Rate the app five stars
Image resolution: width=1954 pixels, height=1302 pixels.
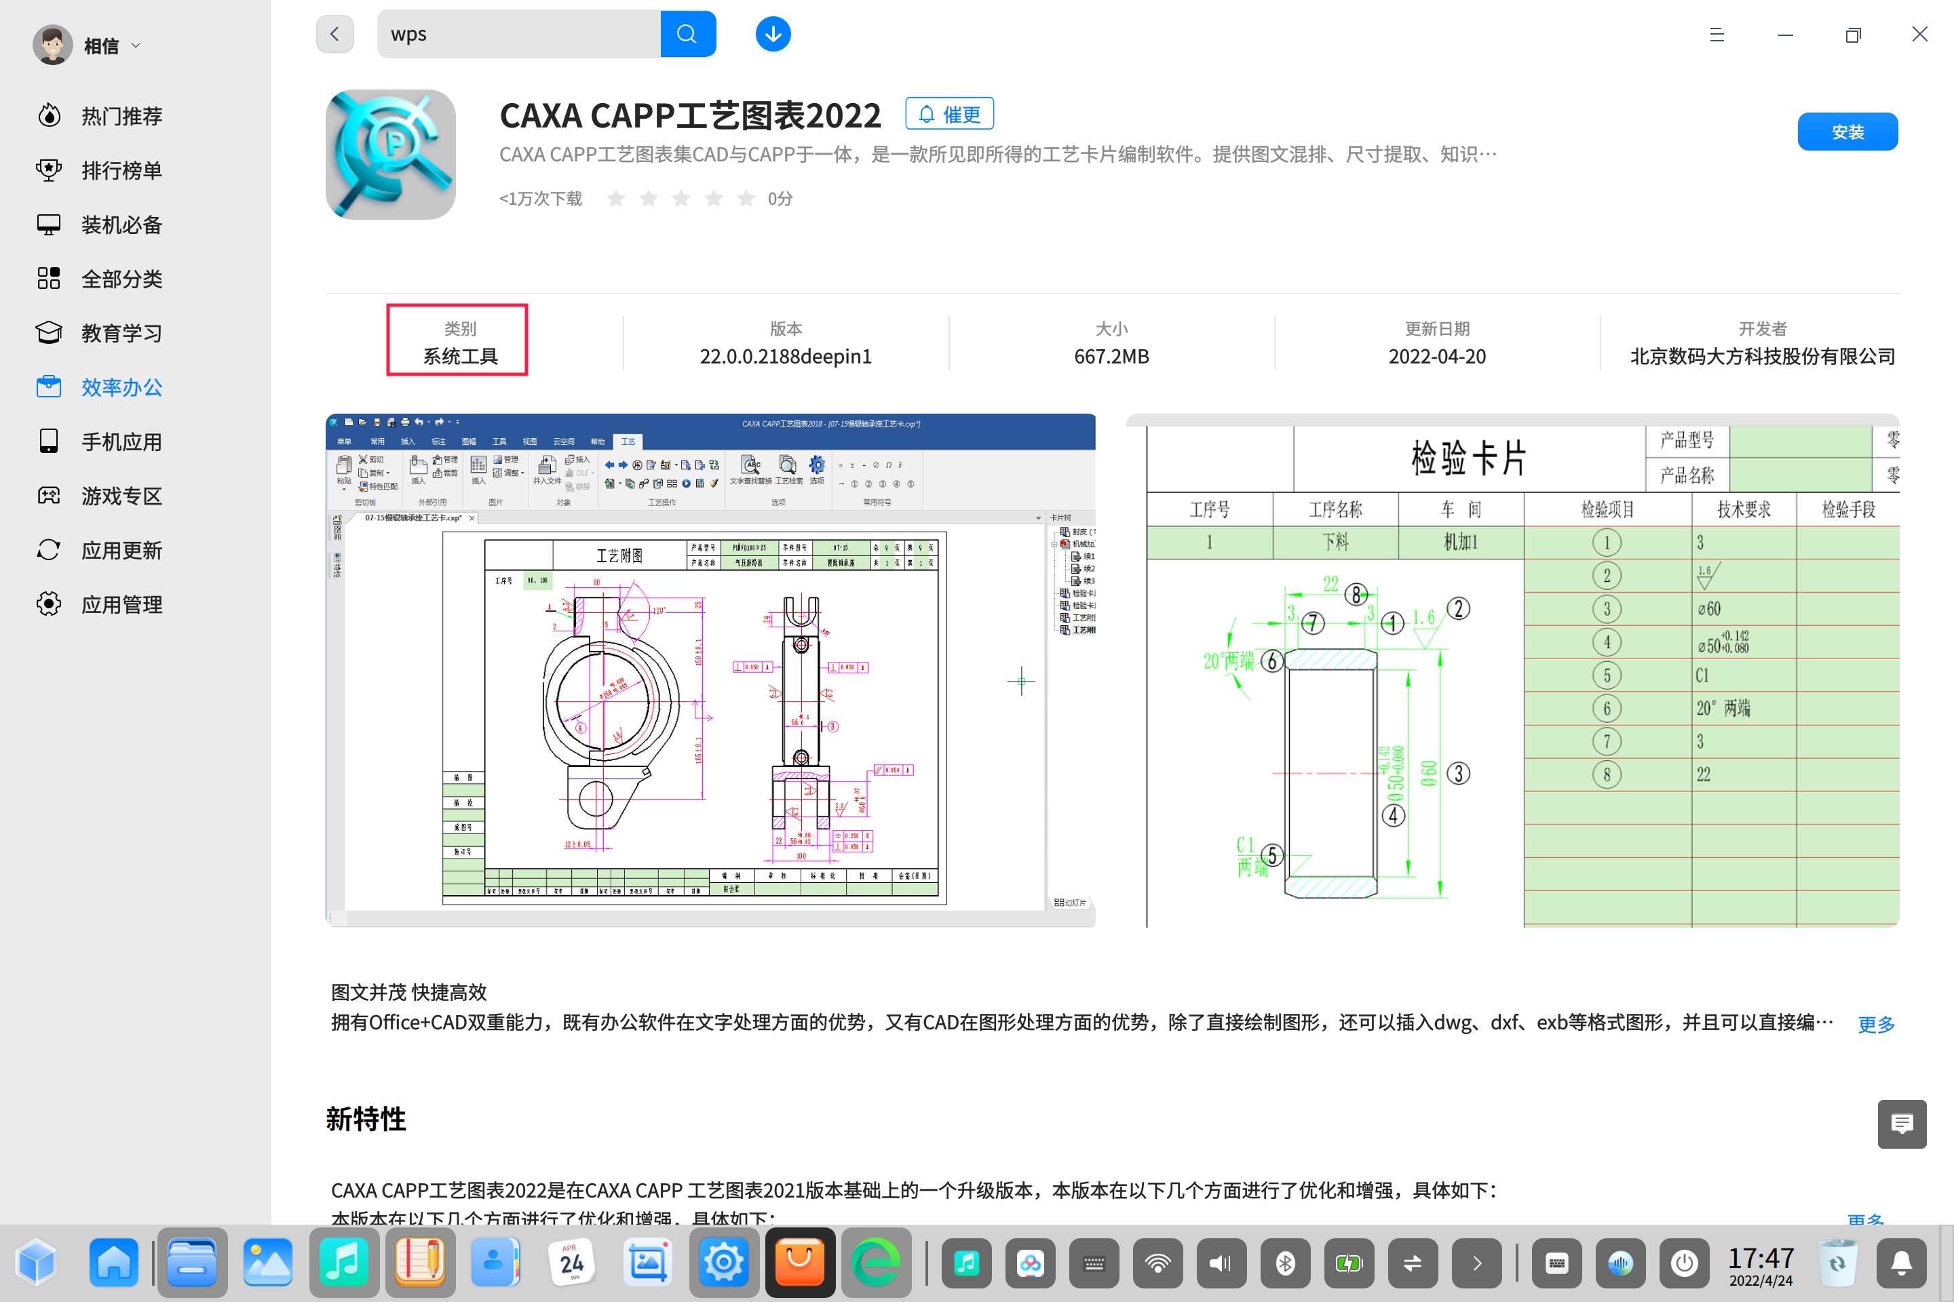745,199
